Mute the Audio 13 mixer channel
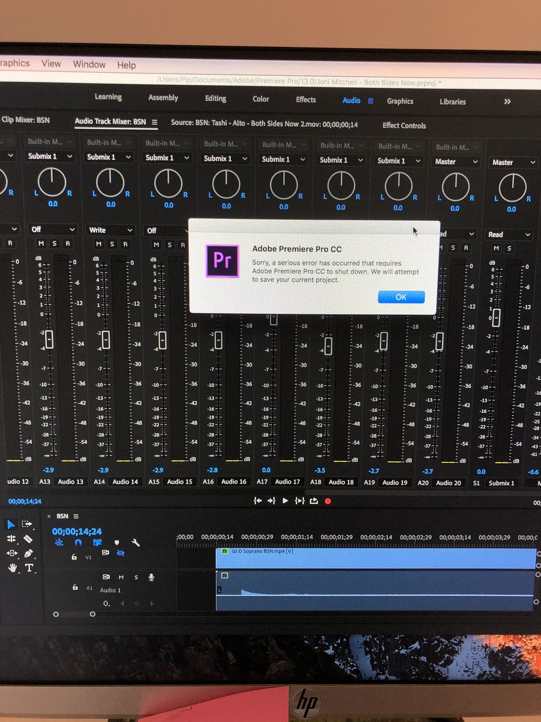The height and width of the screenshot is (722, 541). 41,244
